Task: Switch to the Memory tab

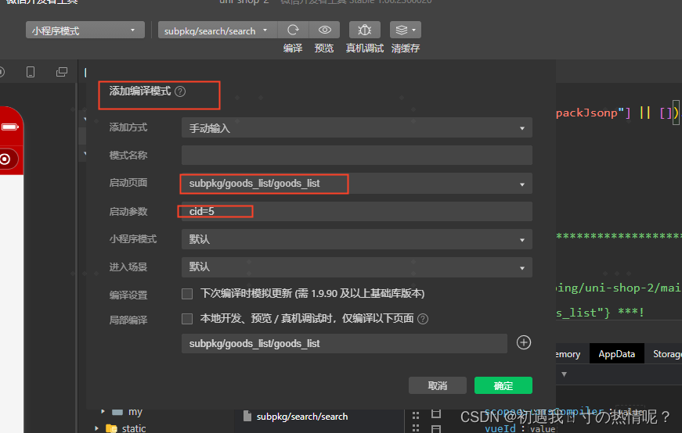Action: pyautogui.click(x=568, y=354)
